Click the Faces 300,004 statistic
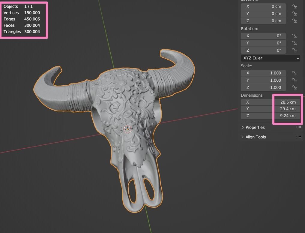The width and height of the screenshot is (305, 233). point(22,25)
